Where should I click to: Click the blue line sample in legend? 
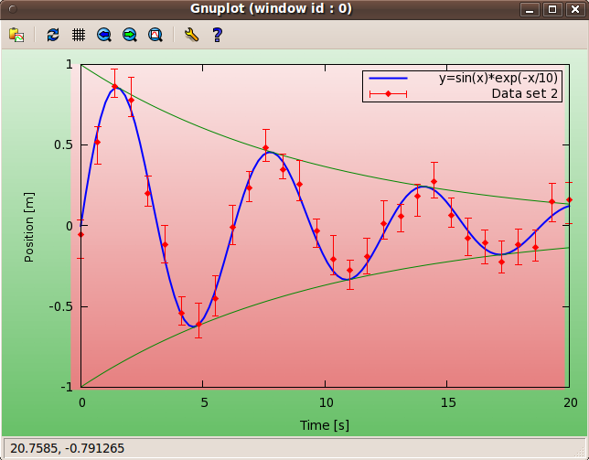coord(388,78)
